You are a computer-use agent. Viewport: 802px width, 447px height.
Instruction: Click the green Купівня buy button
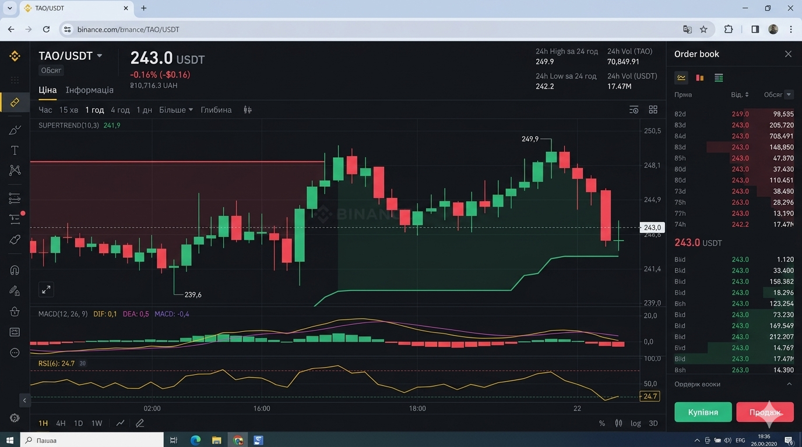pyautogui.click(x=703, y=412)
